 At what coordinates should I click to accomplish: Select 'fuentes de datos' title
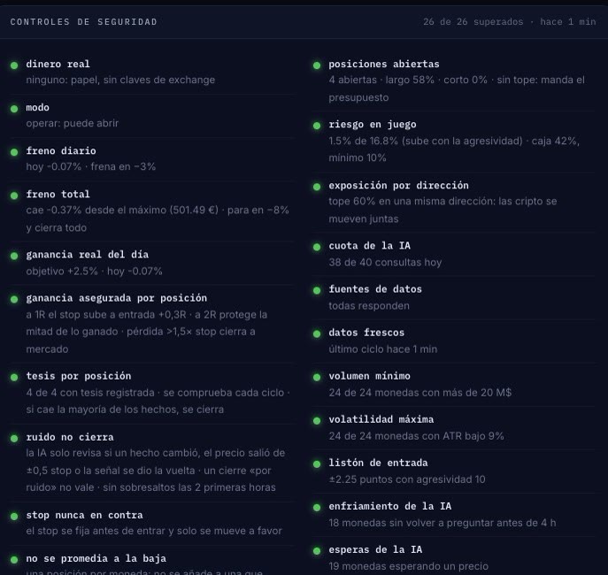pos(375,289)
